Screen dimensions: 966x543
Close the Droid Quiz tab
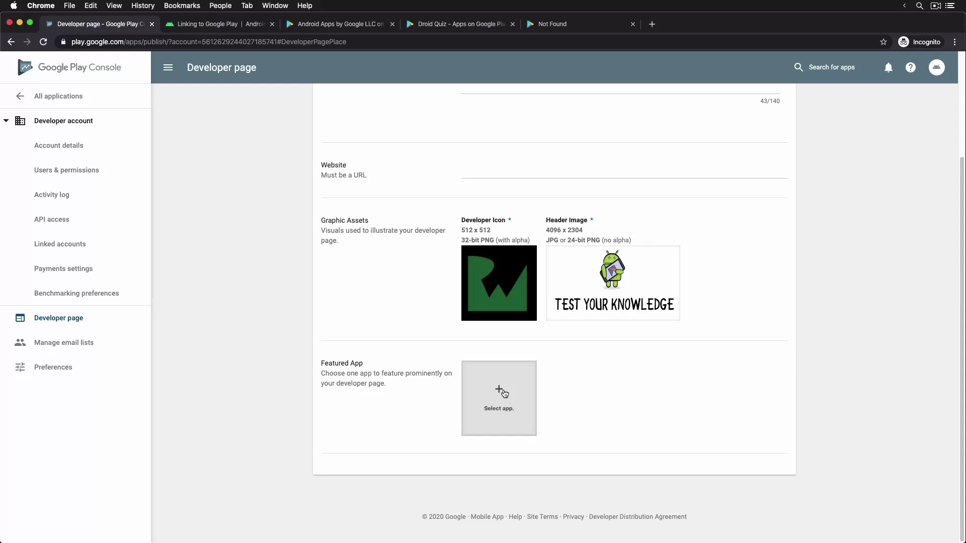[513, 24]
